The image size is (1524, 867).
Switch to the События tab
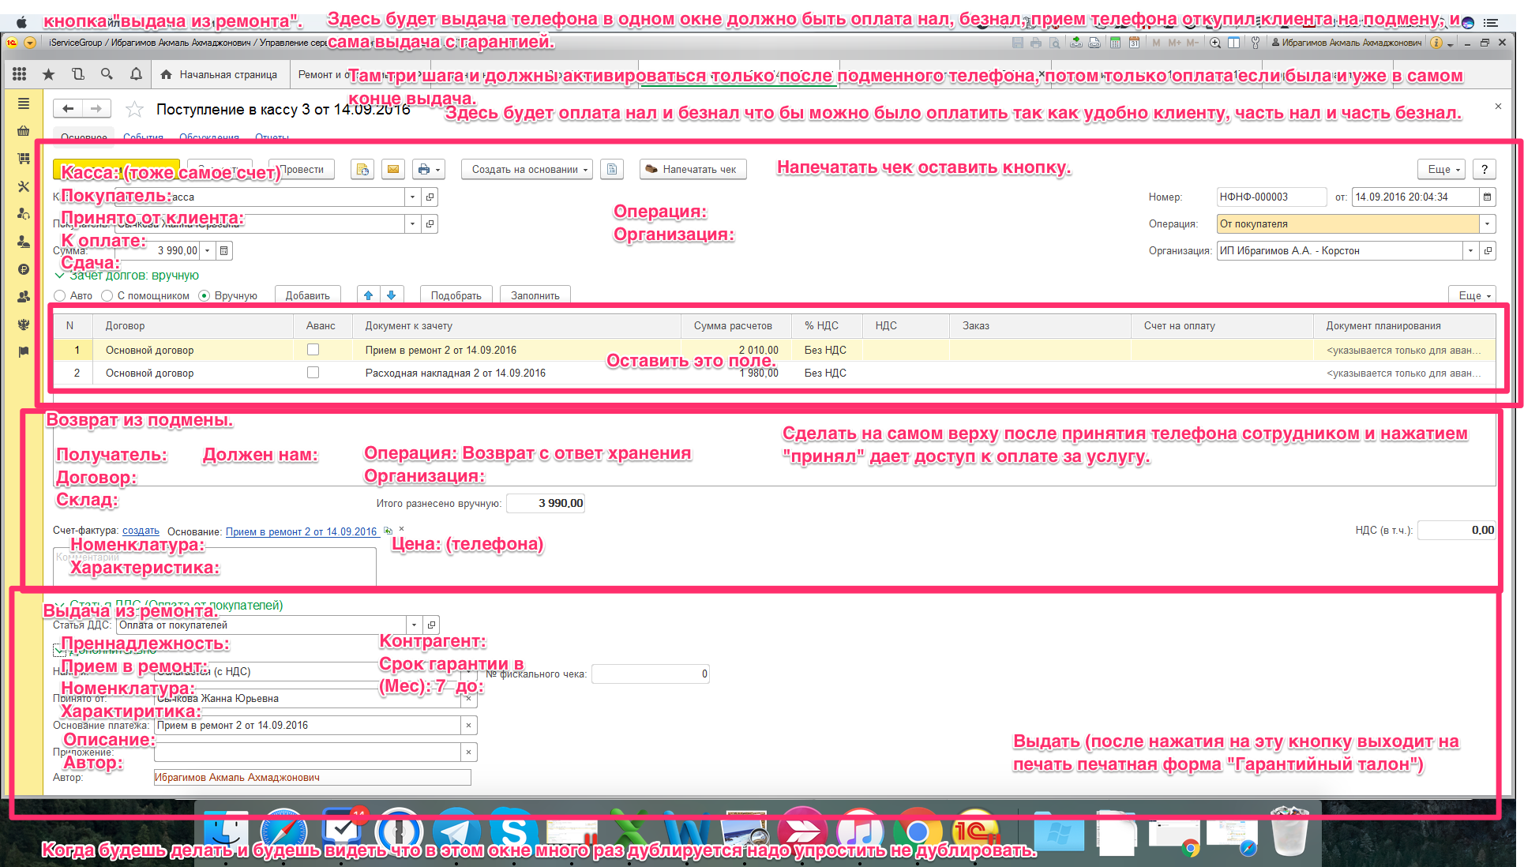[x=143, y=137]
